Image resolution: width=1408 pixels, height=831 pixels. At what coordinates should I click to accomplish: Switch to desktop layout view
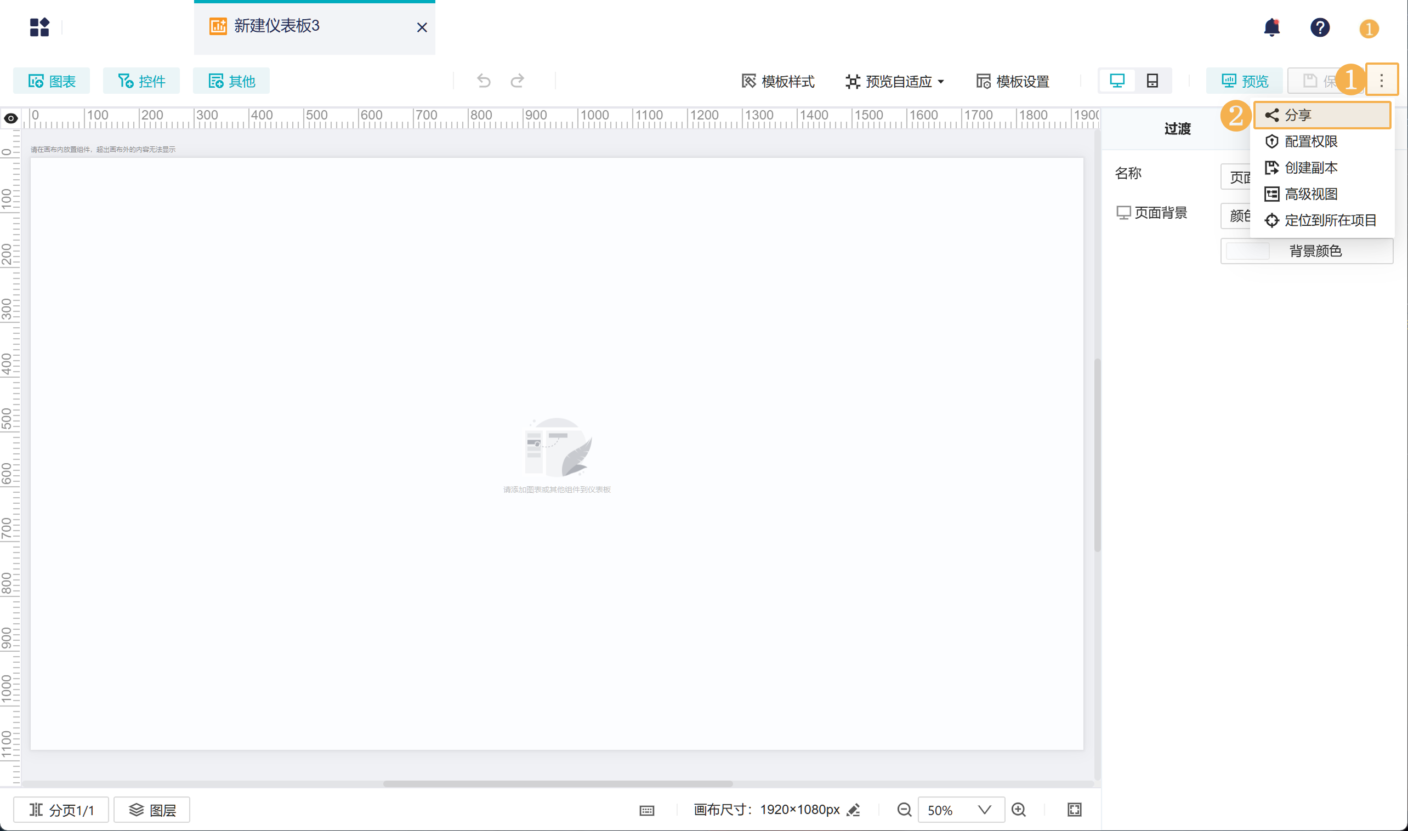1117,81
